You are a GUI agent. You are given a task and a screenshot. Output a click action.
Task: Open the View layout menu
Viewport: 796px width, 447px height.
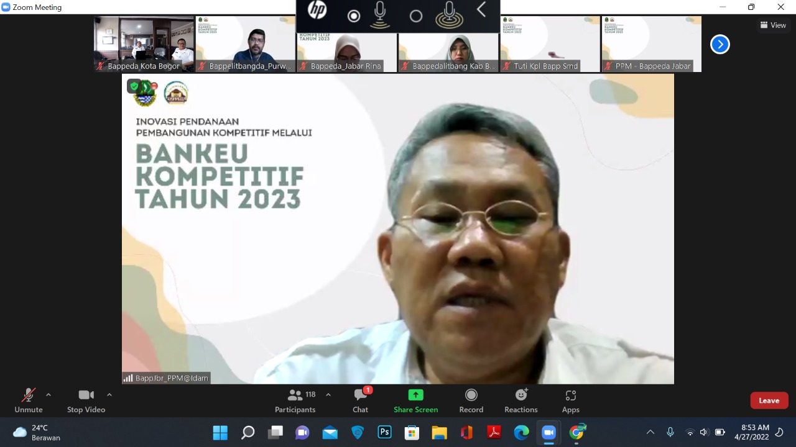773,25
